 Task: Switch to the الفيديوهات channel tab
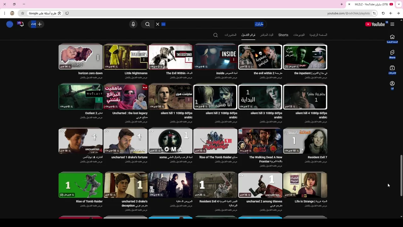point(299,35)
